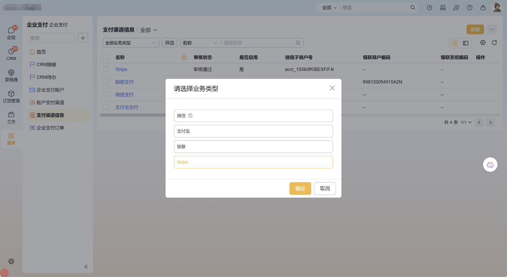Open the user avatar menu
The image size is (507, 277).
[x=497, y=7]
